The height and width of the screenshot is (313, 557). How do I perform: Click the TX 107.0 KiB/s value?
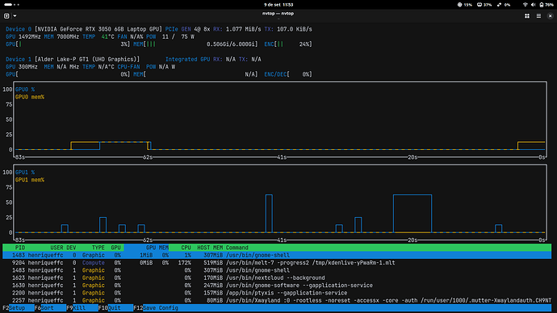click(295, 30)
